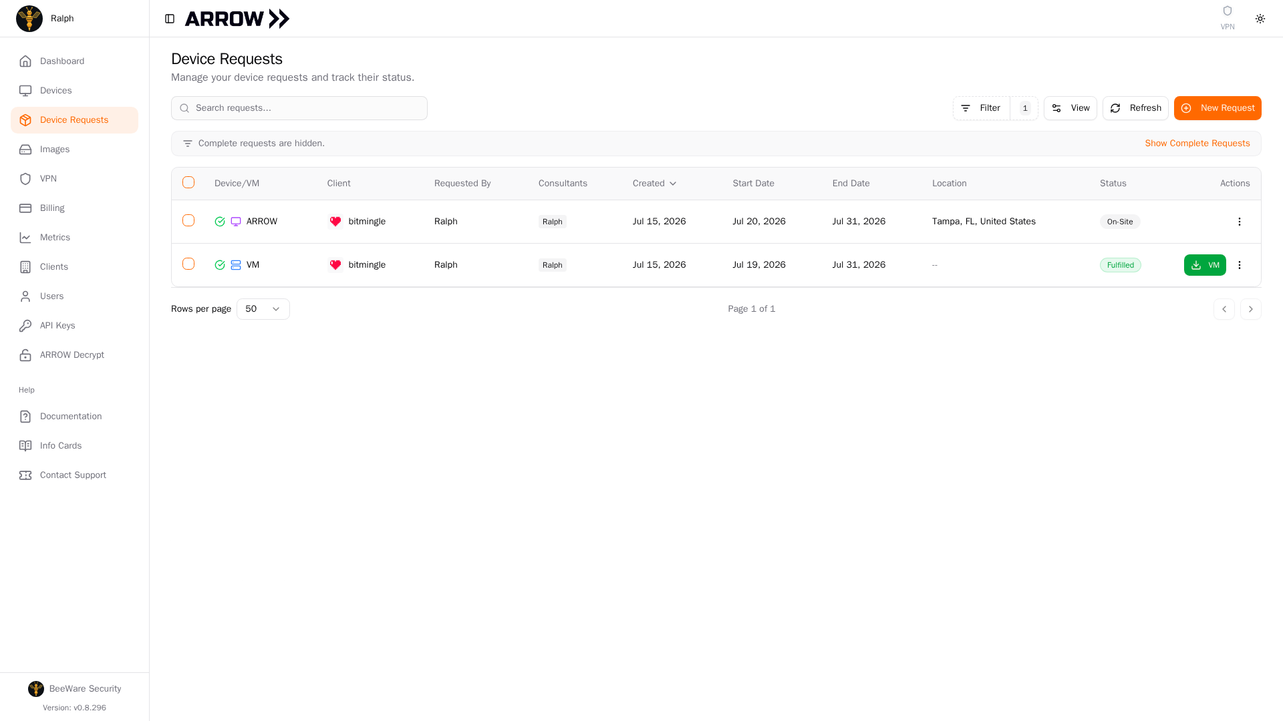
Task: Click bitmingle heart logo in ARROW row
Action: [335, 222]
